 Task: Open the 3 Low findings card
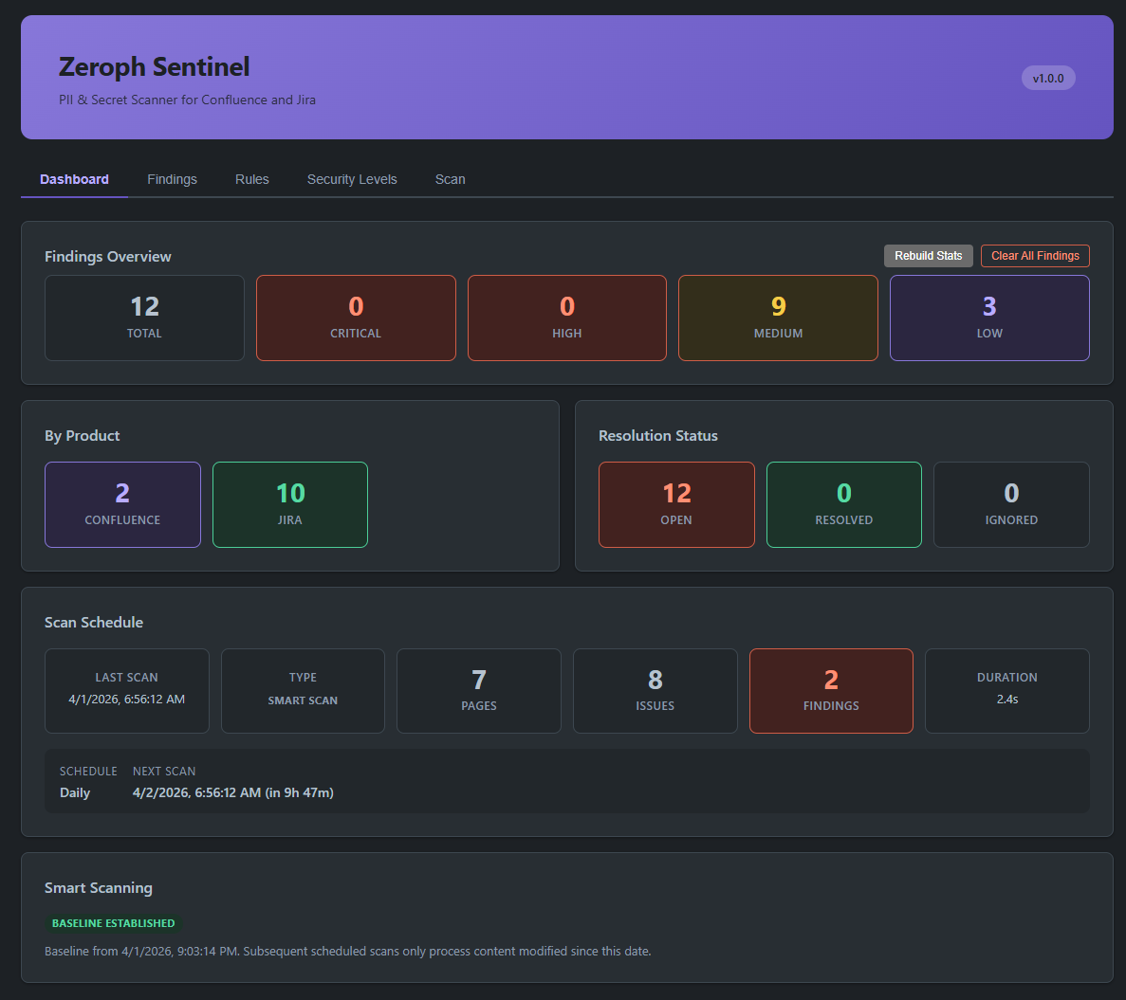989,318
